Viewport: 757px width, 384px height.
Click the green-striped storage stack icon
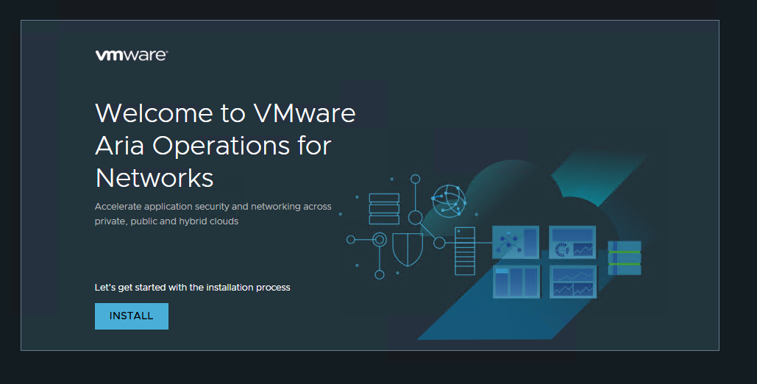pyautogui.click(x=625, y=257)
